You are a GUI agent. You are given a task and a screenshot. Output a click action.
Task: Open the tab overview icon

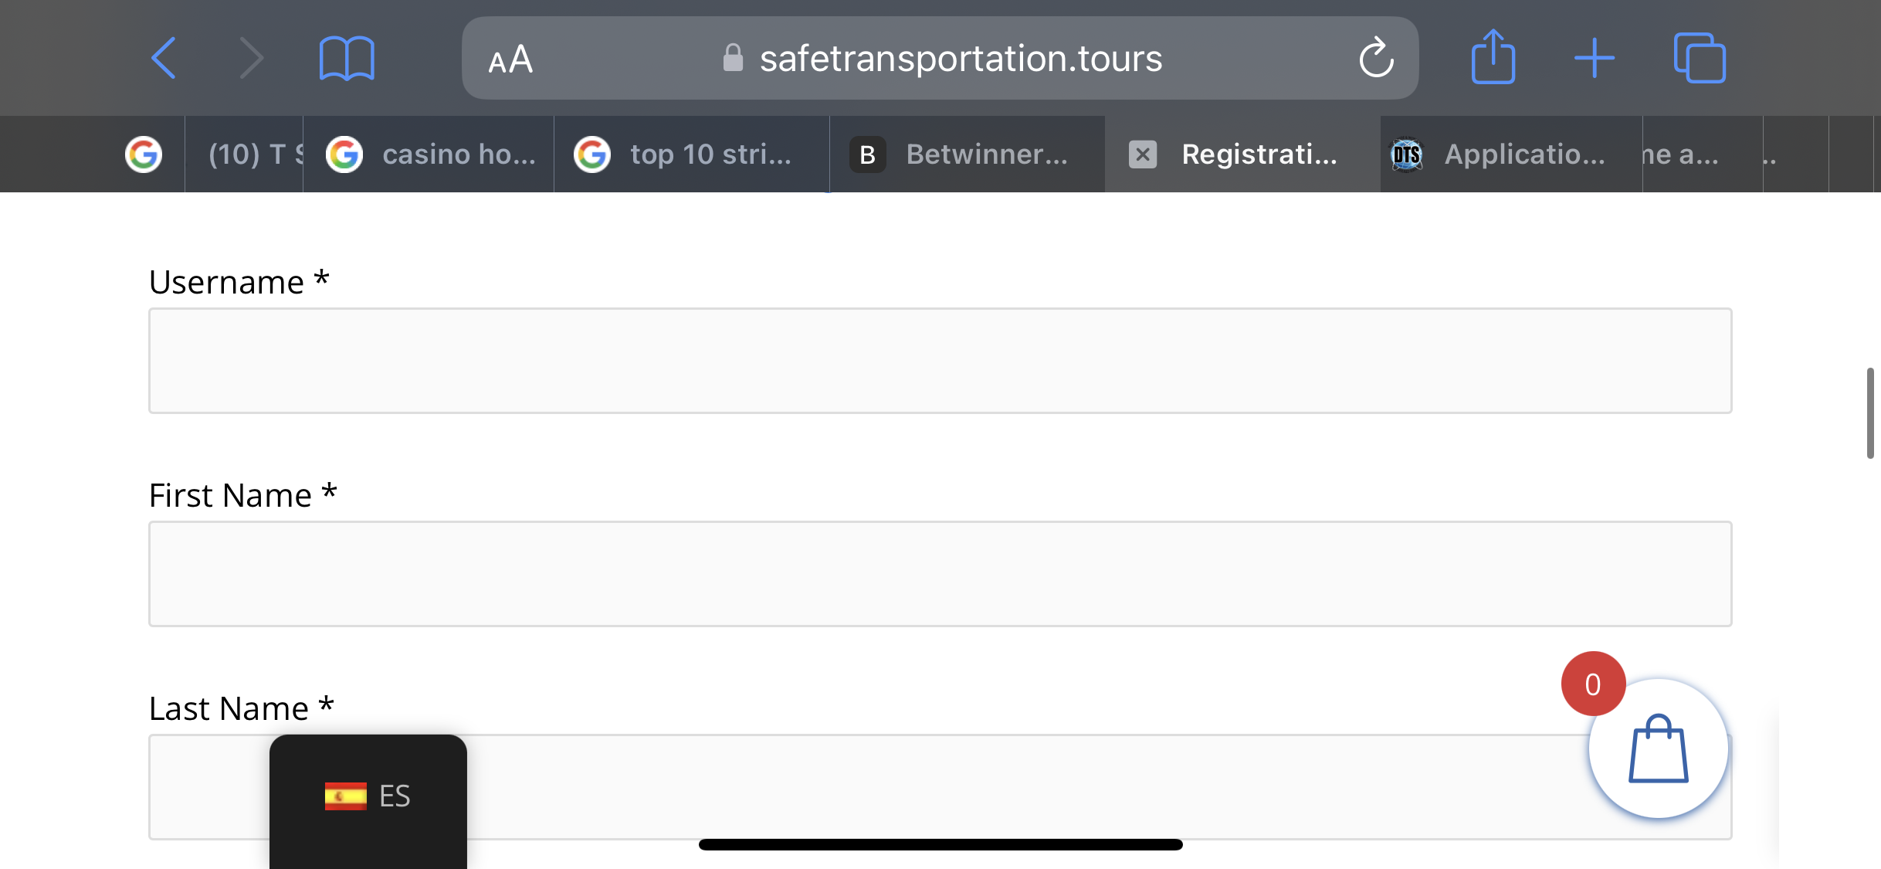point(1699,58)
